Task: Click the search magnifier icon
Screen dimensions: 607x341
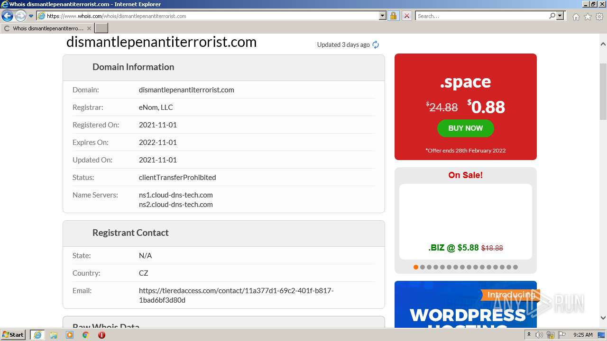Action: (552, 16)
